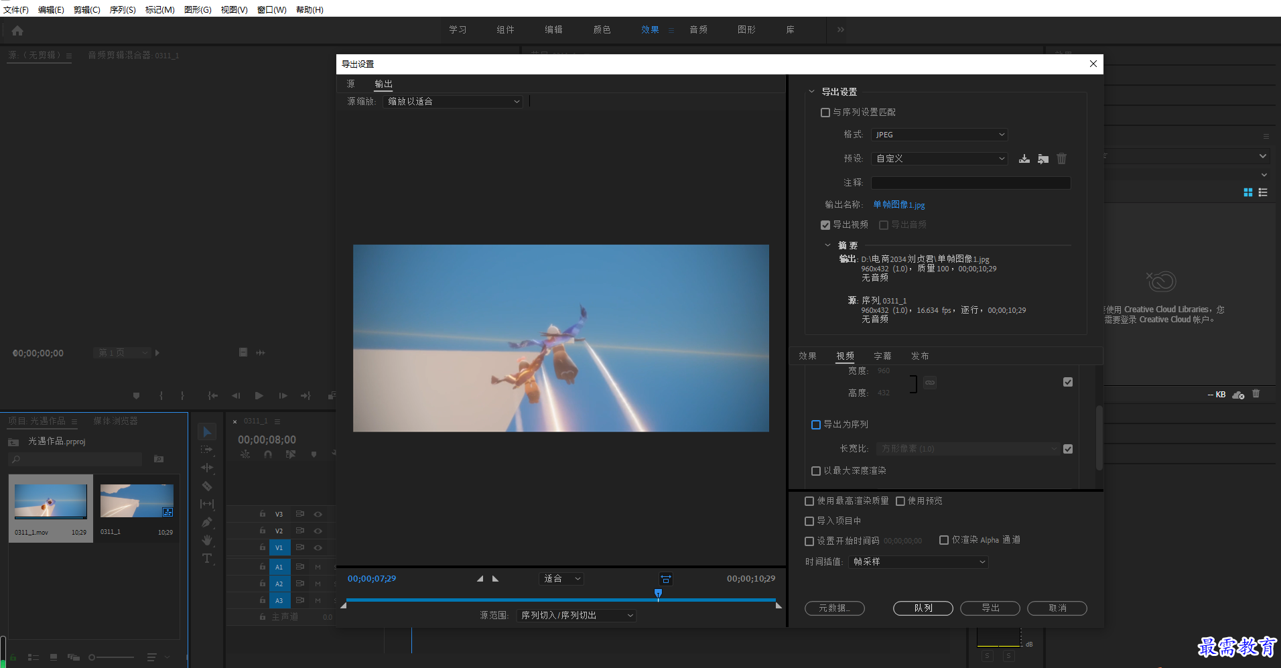1281x668 pixels.
Task: Open the 文件 File menu
Action: [16, 10]
